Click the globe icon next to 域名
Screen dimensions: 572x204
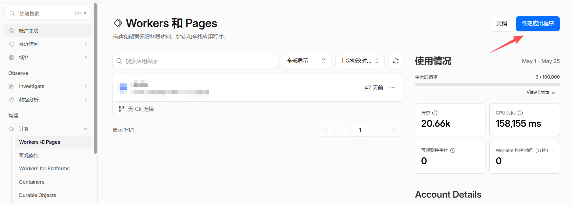[12, 58]
